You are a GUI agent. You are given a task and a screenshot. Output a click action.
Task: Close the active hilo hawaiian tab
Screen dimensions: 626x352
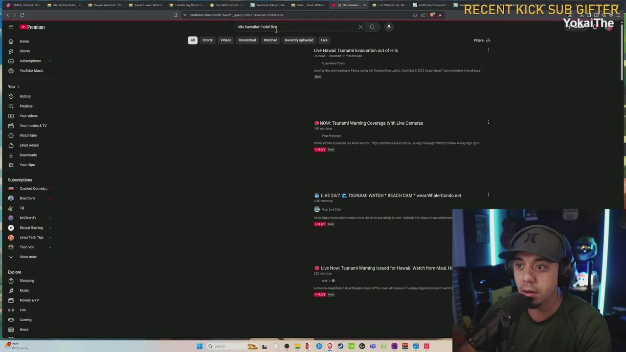coord(364,5)
